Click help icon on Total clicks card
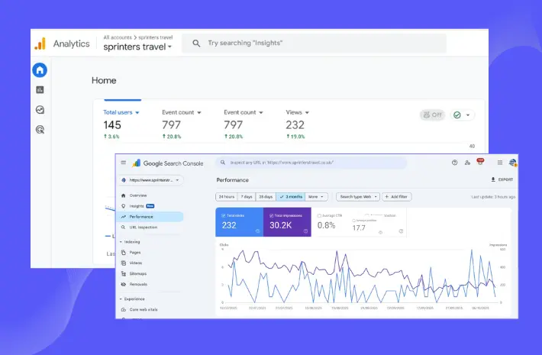The width and height of the screenshot is (542, 355). click(257, 231)
